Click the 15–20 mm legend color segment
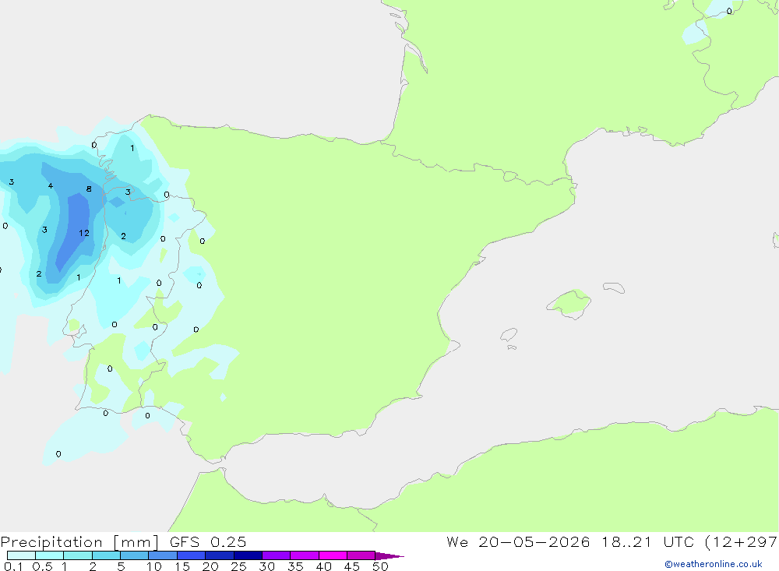Viewport: 779px width, 571px height. 191,555
